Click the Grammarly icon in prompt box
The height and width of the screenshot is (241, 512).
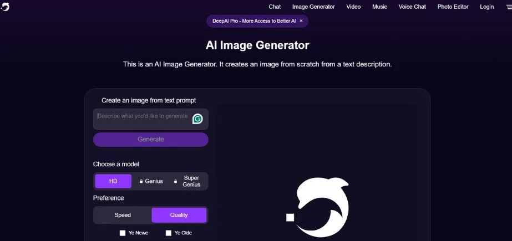click(x=197, y=119)
